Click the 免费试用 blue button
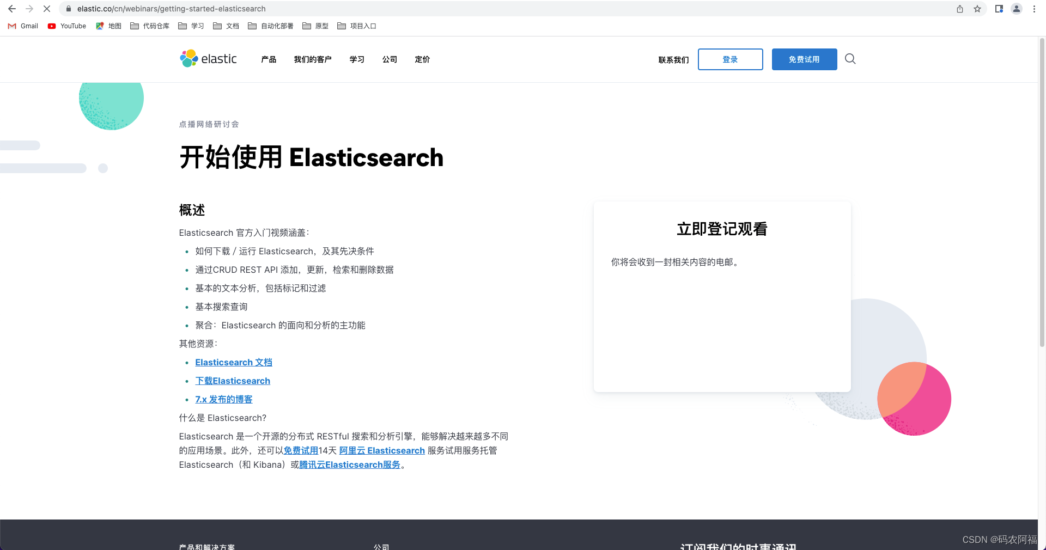Viewport: 1046px width, 550px height. pyautogui.click(x=804, y=59)
